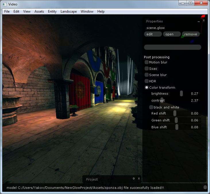The width and height of the screenshot is (210, 194).
Task: Minimize the Video window
Action: coord(183,3)
